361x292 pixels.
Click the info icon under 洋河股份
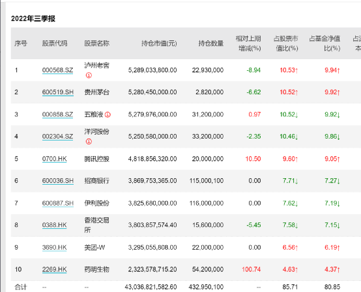[x=89, y=141]
